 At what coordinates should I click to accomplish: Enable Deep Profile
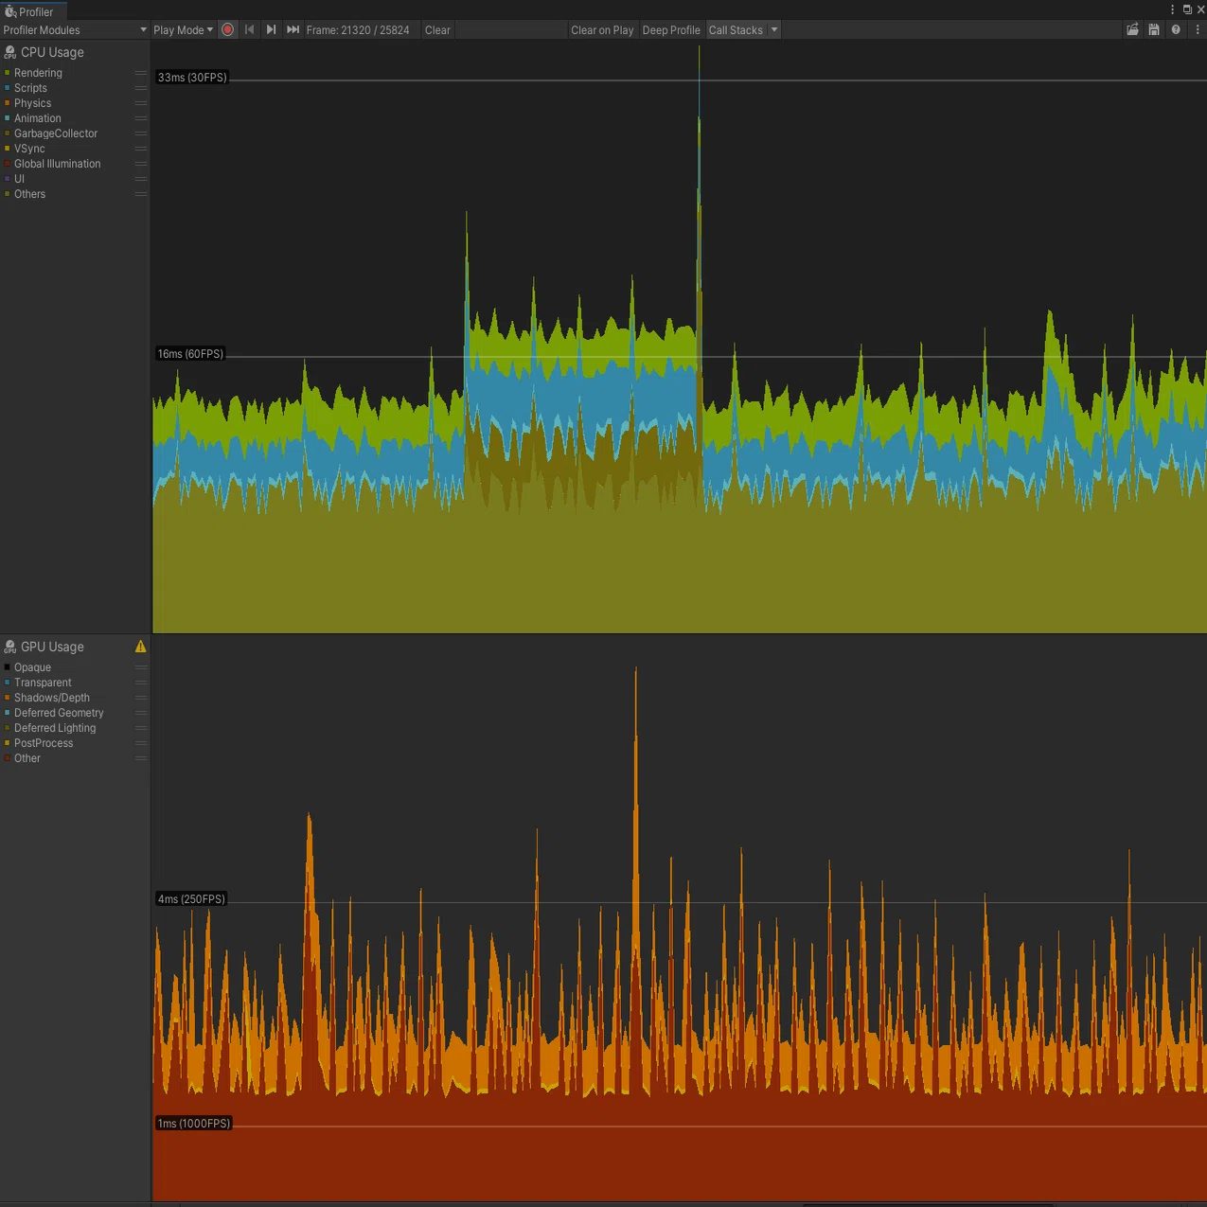(x=671, y=29)
